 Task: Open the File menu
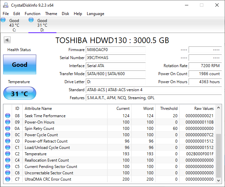pyautogui.click(x=6, y=14)
